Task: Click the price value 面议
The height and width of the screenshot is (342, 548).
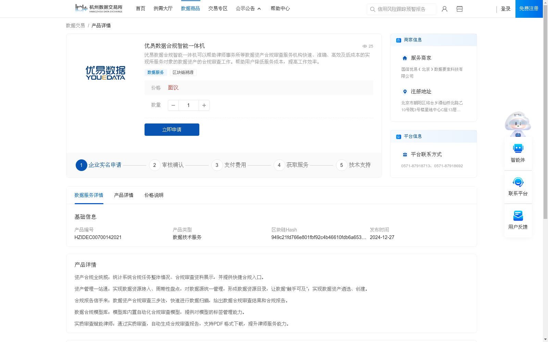Action: (x=173, y=88)
